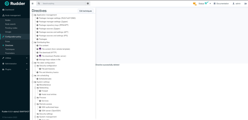The width and height of the screenshot is (248, 120).
Task: Click gear icon beside File content
Action: click(x=38, y=46)
